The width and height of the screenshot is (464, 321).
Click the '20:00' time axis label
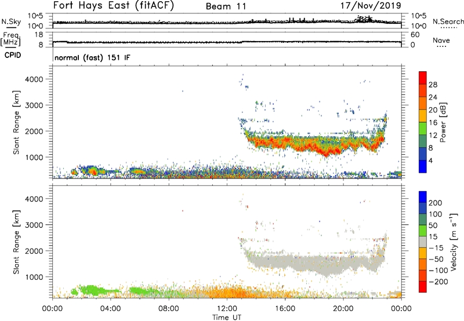pos(343,309)
